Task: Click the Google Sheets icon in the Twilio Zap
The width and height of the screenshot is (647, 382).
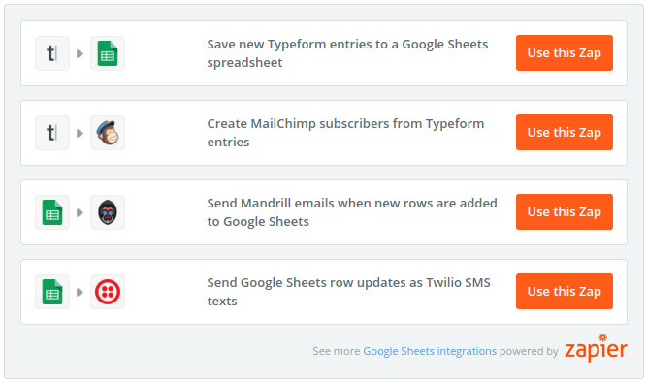Action: 52,292
